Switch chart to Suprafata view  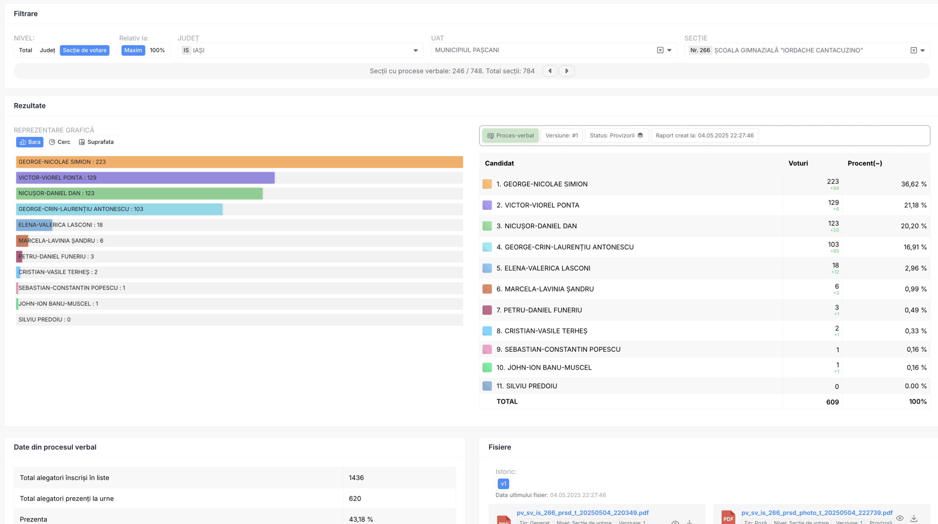point(96,142)
